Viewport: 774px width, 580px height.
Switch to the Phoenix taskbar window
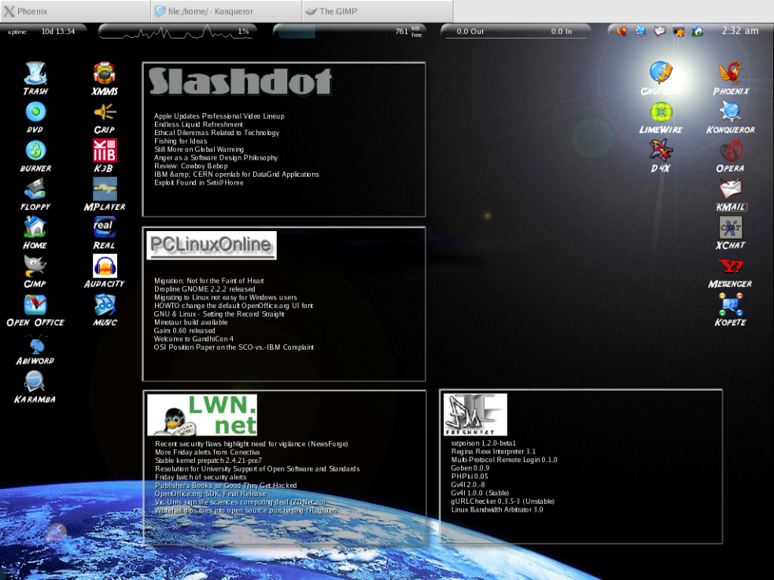tap(75, 11)
